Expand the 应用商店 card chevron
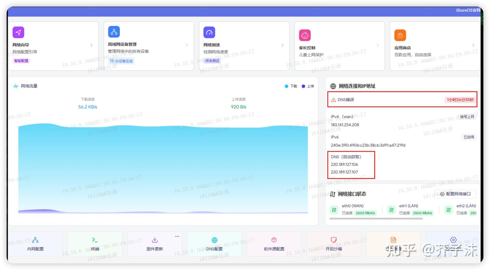This screenshot has width=490, height=270. (473, 45)
